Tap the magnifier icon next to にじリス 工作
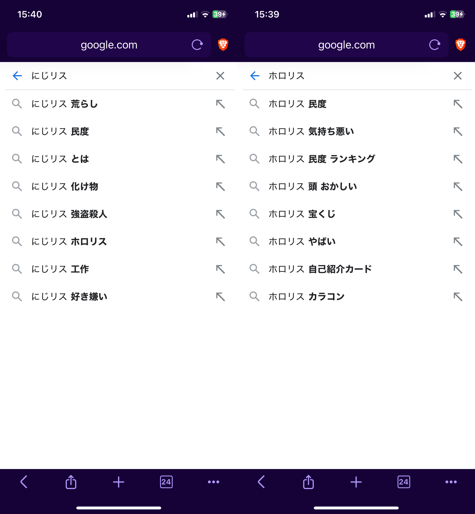Screen dimensions: 475x514 [x=17, y=269]
